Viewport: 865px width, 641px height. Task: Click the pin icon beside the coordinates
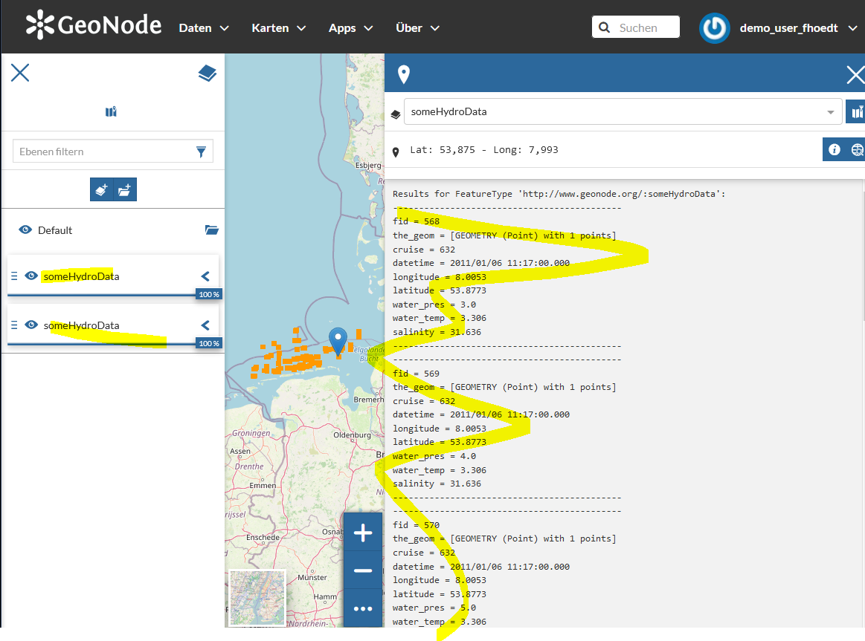pos(396,152)
